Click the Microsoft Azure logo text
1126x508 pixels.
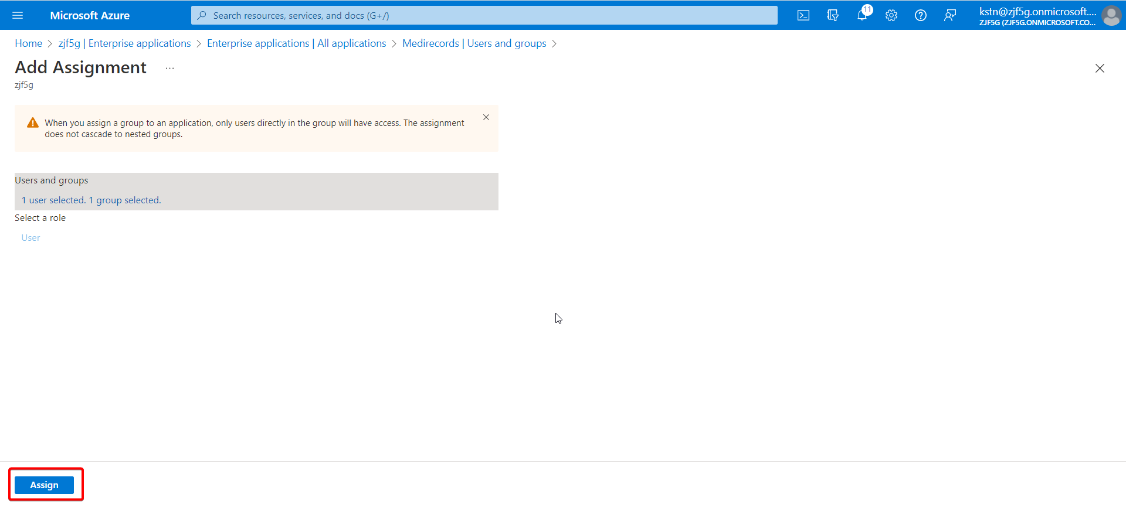(90, 15)
